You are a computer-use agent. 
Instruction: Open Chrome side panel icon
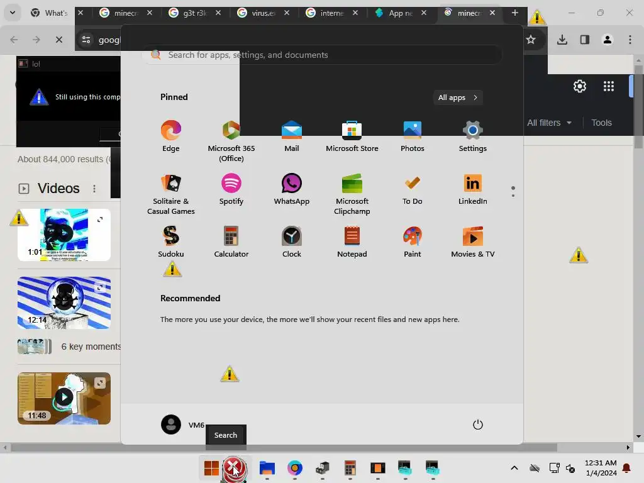[x=584, y=40]
